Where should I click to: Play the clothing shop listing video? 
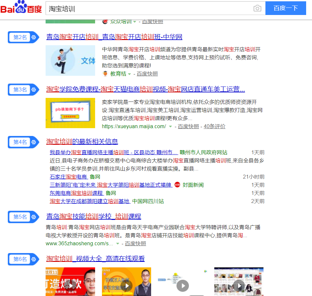[239, 281]
